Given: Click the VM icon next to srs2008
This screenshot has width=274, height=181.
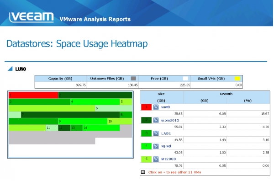Looking at the screenshot, I should click(x=156, y=159).
